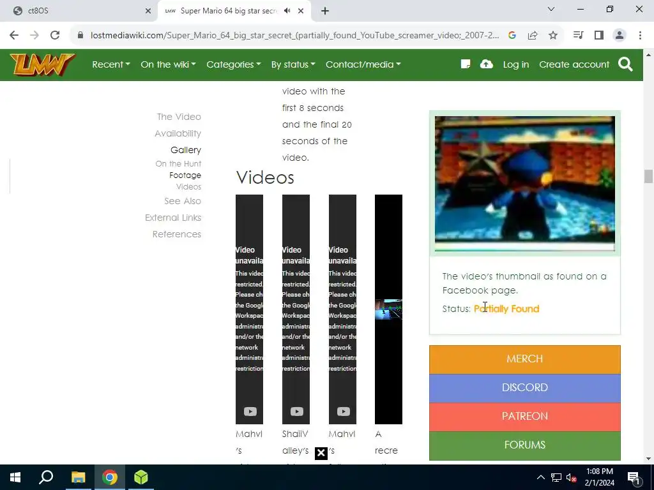This screenshot has height=490, width=654.
Task: Expand the Categories dropdown
Action: tap(234, 64)
